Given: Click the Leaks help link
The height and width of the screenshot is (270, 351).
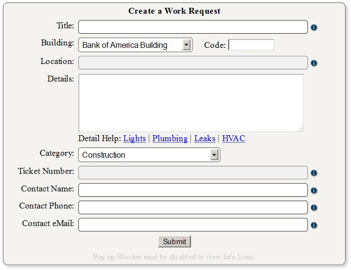Looking at the screenshot, I should pyautogui.click(x=205, y=138).
